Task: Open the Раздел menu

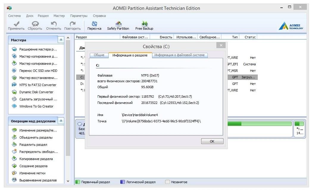Action: point(43,16)
